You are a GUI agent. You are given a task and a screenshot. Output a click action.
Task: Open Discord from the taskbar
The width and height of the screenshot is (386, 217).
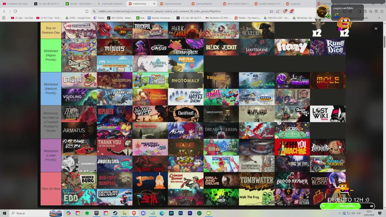point(143,213)
